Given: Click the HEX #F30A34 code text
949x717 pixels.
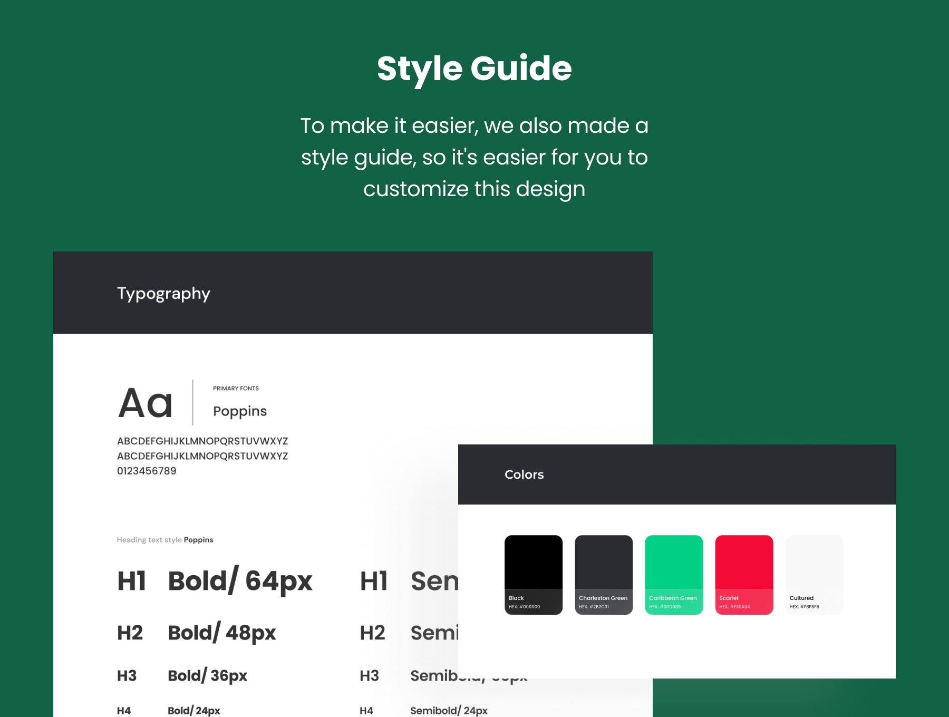Looking at the screenshot, I should point(734,607).
